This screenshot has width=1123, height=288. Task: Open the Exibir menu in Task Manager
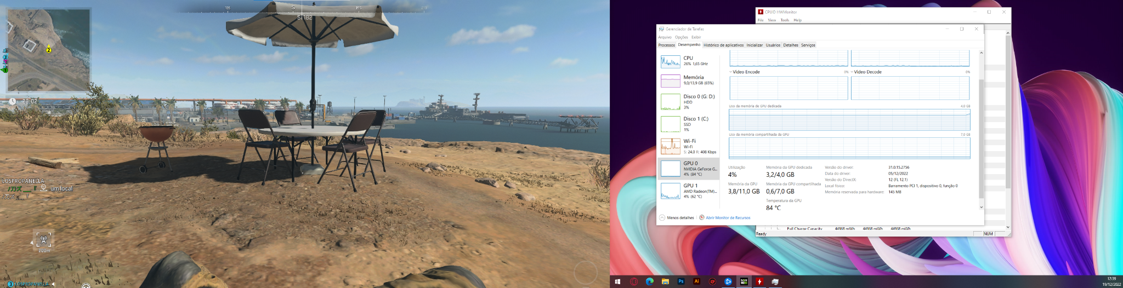point(696,37)
